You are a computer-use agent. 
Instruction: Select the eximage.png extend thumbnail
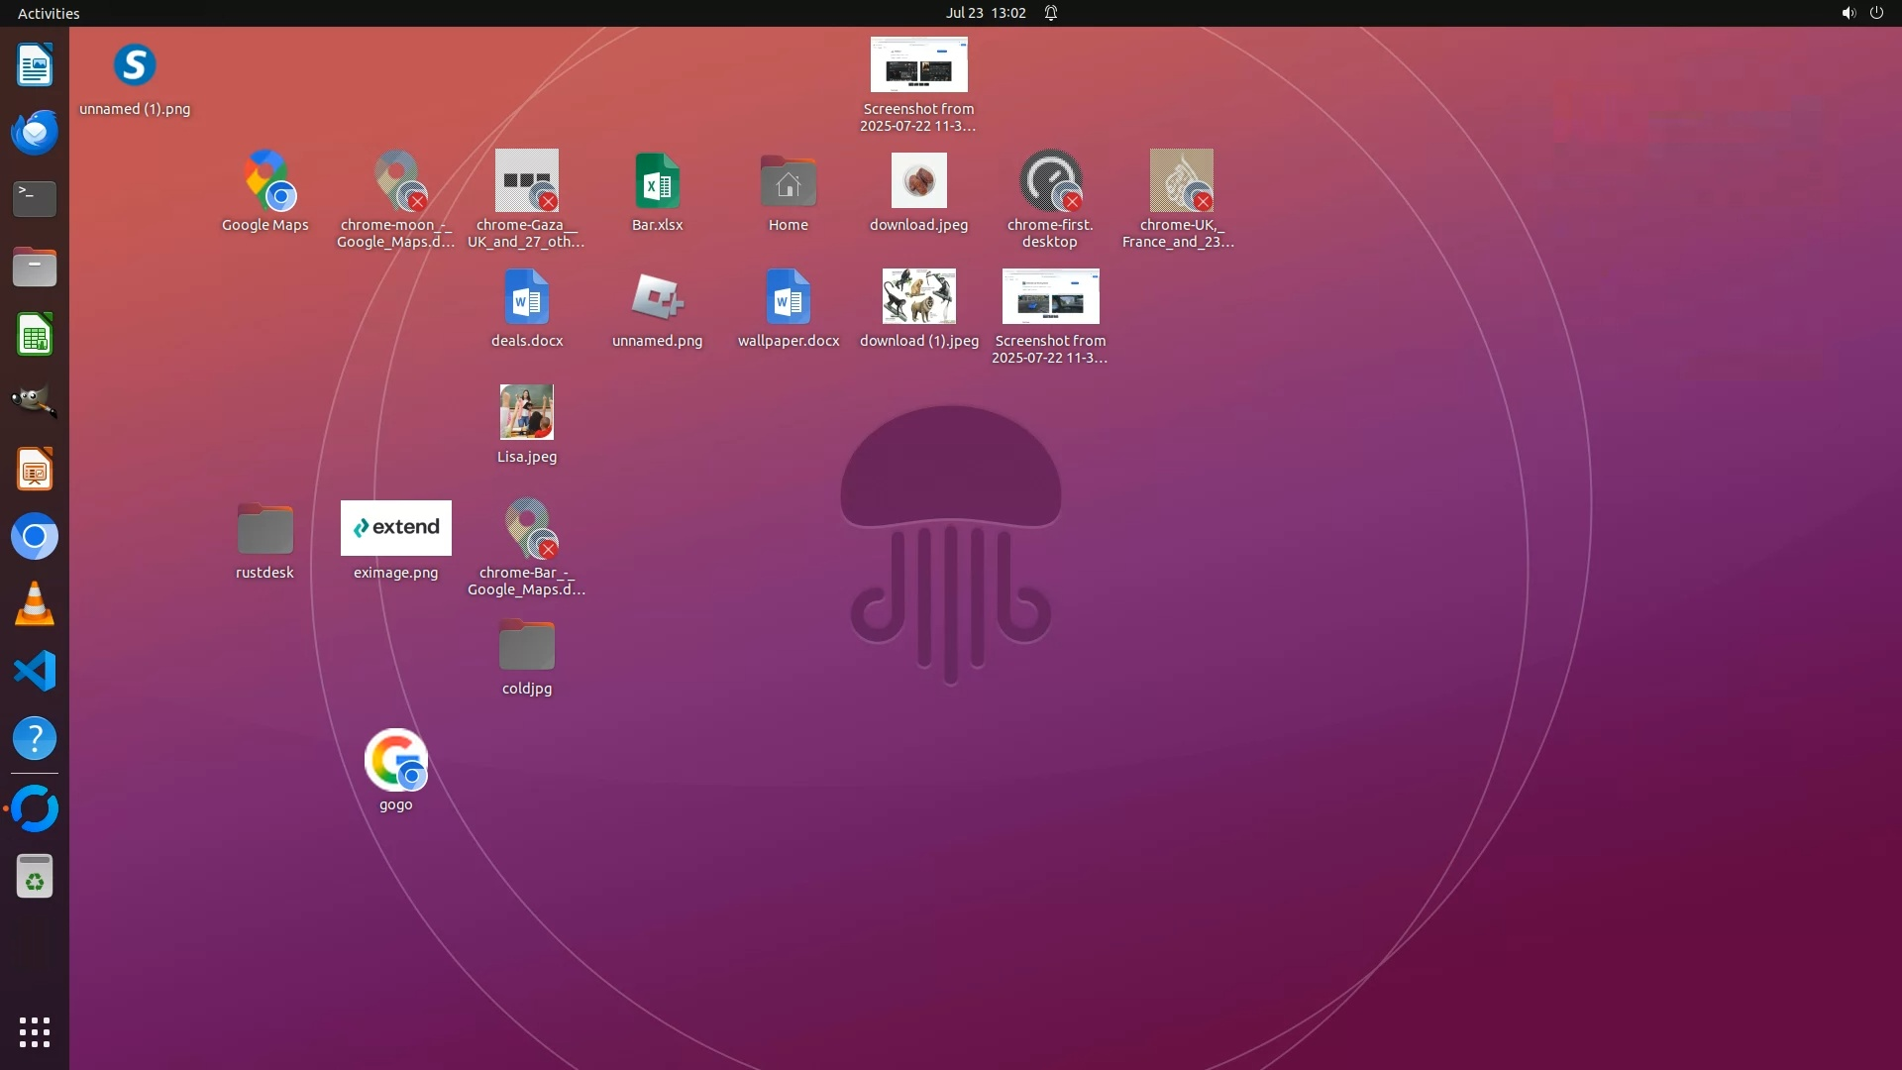coord(395,528)
